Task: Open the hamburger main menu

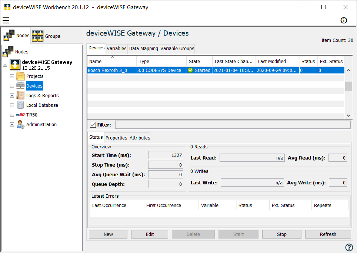Action: pos(6,20)
